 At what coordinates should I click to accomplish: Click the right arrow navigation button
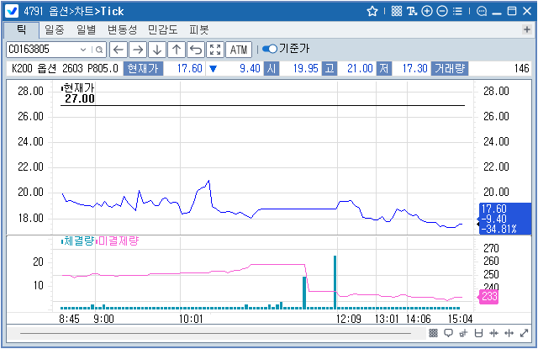(138, 49)
